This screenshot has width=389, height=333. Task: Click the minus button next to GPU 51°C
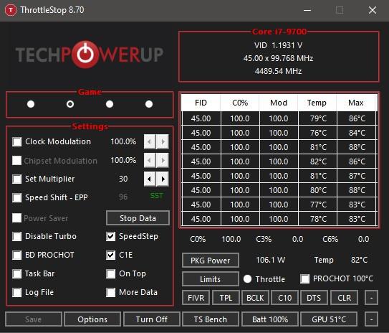pyautogui.click(x=371, y=319)
